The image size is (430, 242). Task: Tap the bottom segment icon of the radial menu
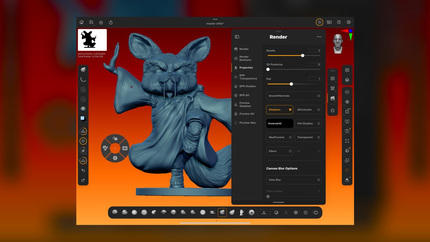pyautogui.click(x=115, y=157)
